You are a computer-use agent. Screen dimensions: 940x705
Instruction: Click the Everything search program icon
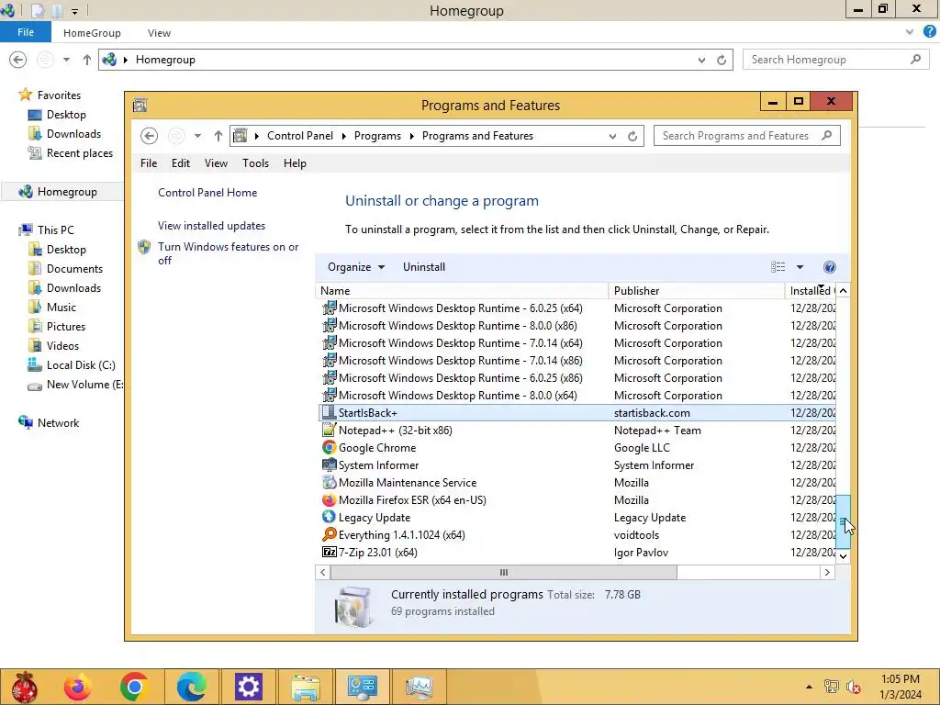pos(329,534)
